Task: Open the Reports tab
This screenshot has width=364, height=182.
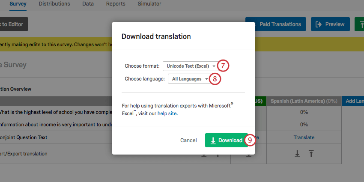Action: 116,4
